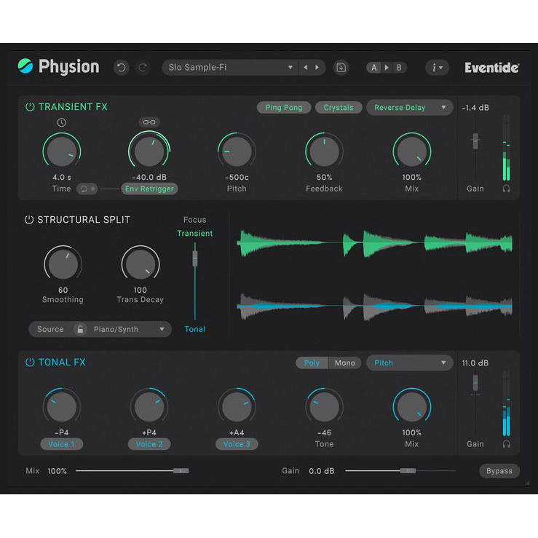Viewport: 538px width, 538px height.
Task: Click the Trans Decay knob
Action: pos(141,264)
